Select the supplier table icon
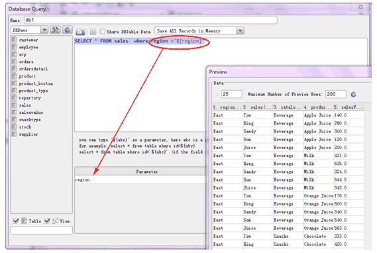This screenshot has height=253, width=377. click(14, 134)
